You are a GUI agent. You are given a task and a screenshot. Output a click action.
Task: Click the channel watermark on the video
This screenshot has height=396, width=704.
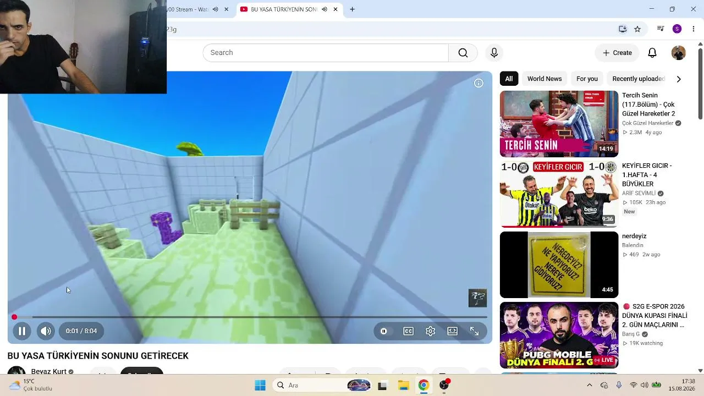pyautogui.click(x=477, y=298)
